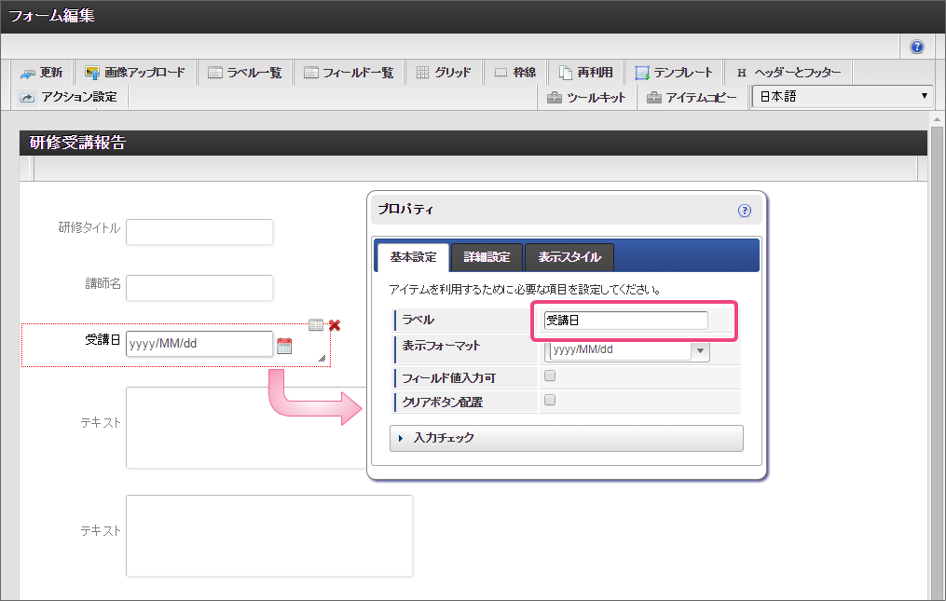Open the フィールド一覧 list
946x601 pixels.
[349, 73]
